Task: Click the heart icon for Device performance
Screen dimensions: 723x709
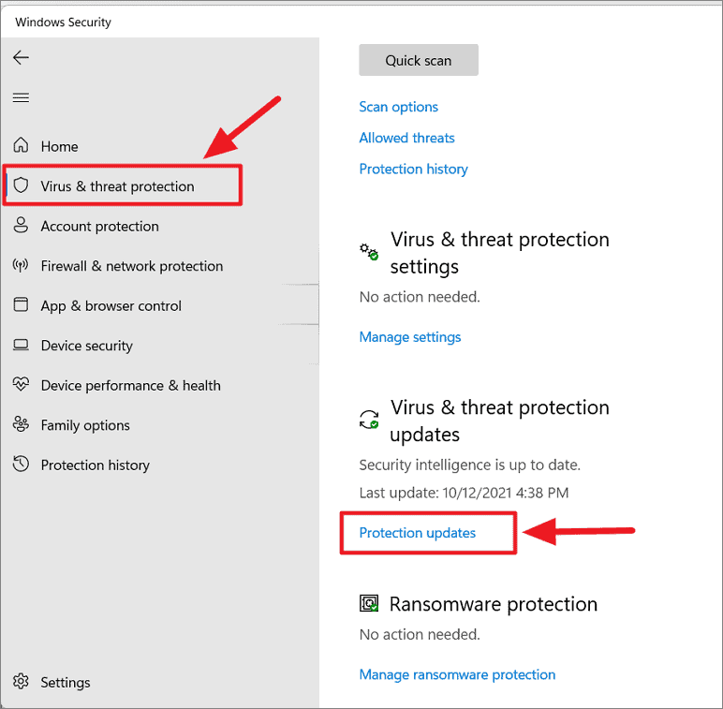Action: point(21,384)
